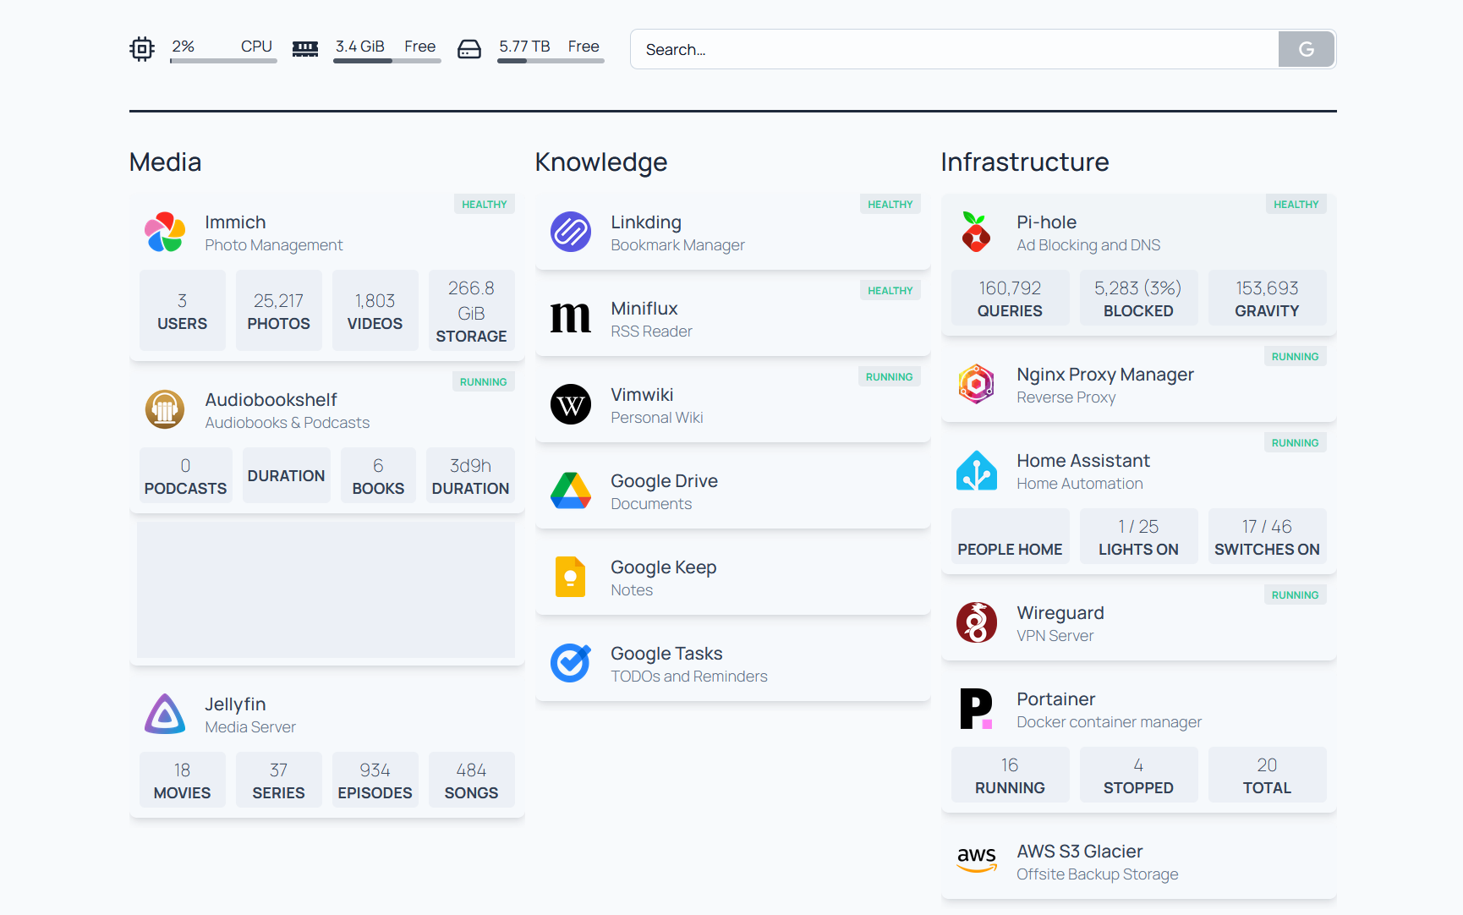Image resolution: width=1463 pixels, height=915 pixels.
Task: Open the Pi-hole icon
Action: 977,233
